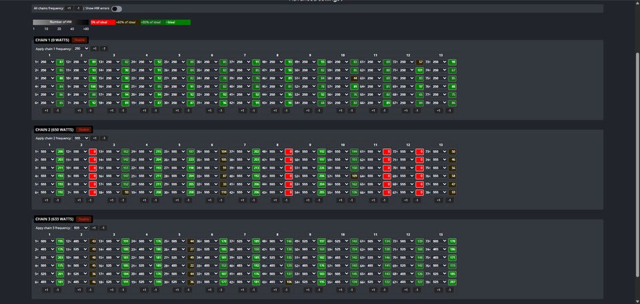Open chip 12 frequency dropdown in Chain 1

pos(80,62)
